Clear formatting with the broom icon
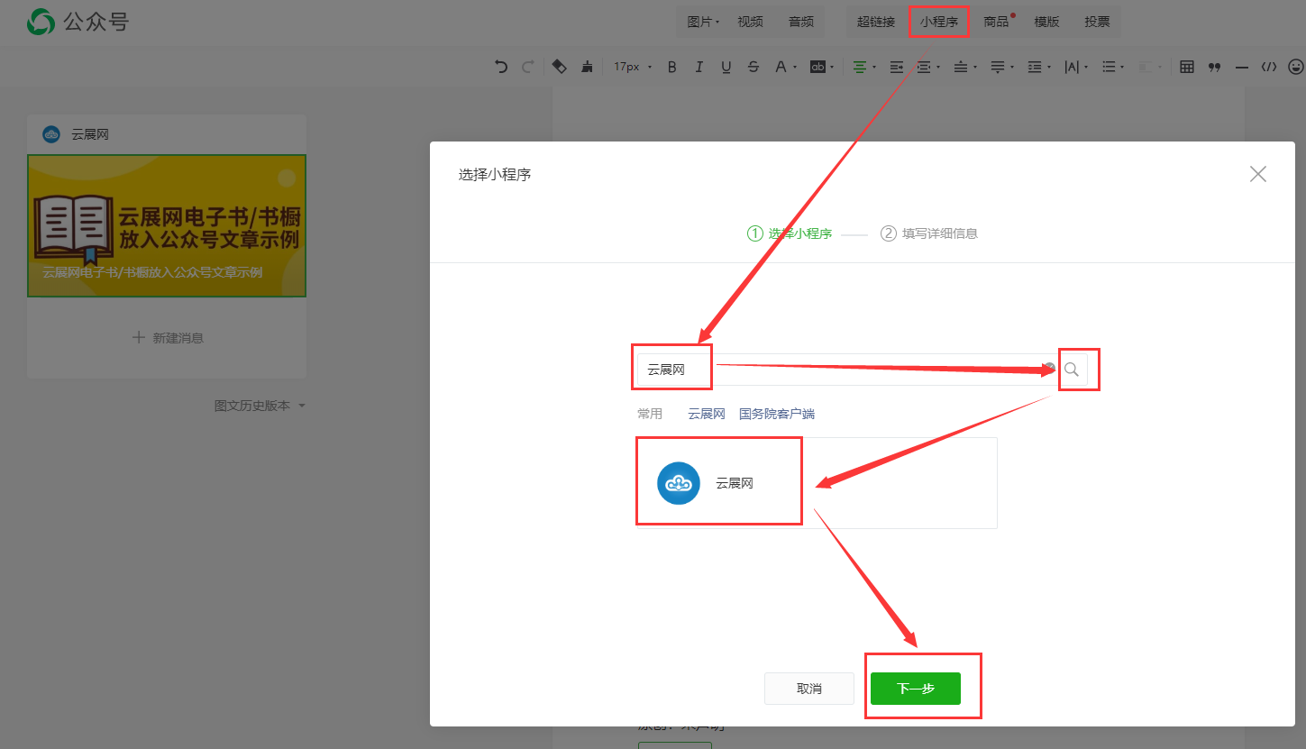1306x749 pixels. [x=588, y=67]
